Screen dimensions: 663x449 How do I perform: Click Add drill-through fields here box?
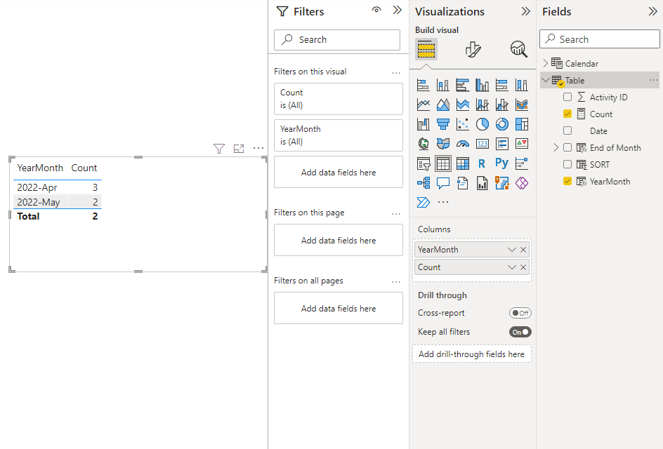472,354
